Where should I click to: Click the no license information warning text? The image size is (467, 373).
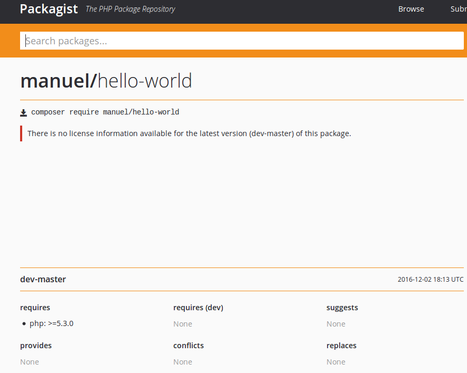pyautogui.click(x=189, y=133)
